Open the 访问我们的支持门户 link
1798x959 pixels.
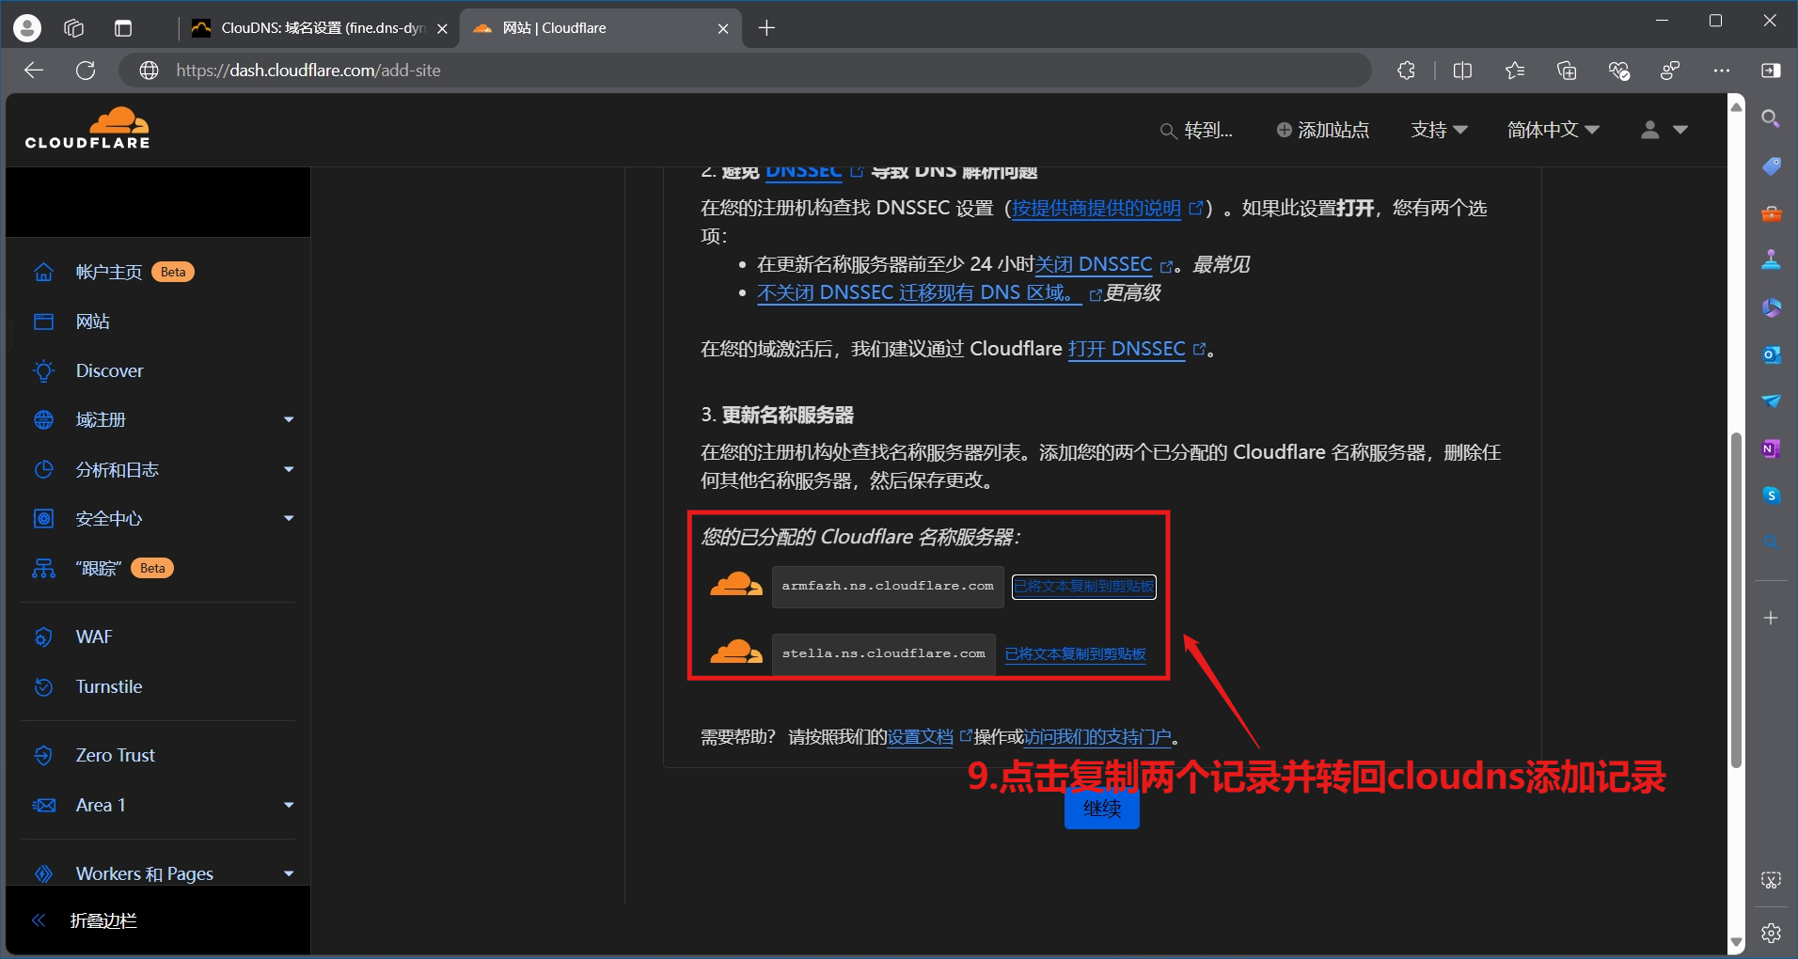[x=1097, y=737]
